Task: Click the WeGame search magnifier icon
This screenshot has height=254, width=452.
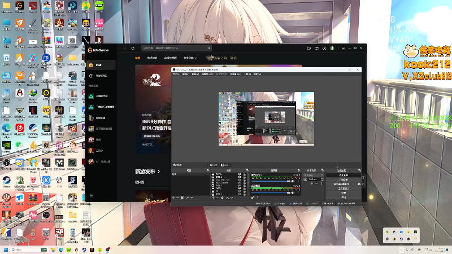Action: coord(208,48)
